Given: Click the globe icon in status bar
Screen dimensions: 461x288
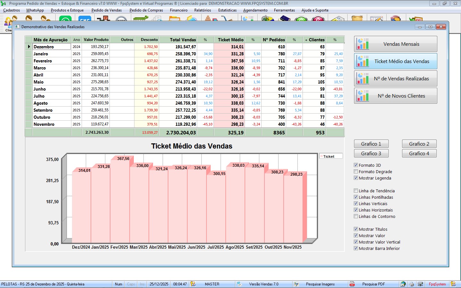Looking at the screenshot, I should 403,284.
